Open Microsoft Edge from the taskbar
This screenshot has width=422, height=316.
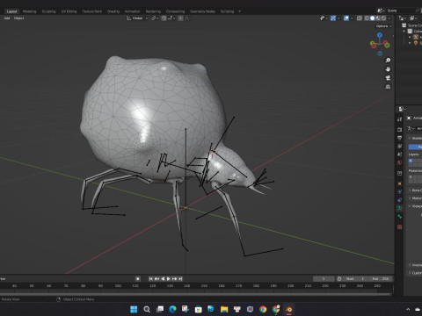click(172, 309)
